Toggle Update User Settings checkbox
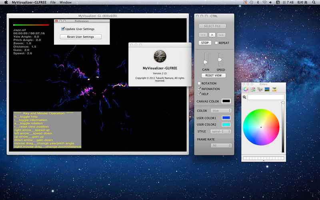The width and height of the screenshot is (320, 200). (63, 29)
